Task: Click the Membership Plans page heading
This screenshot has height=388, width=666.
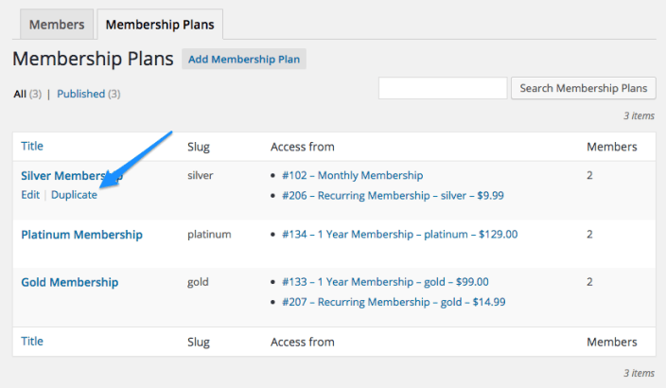Action: pyautogui.click(x=93, y=60)
